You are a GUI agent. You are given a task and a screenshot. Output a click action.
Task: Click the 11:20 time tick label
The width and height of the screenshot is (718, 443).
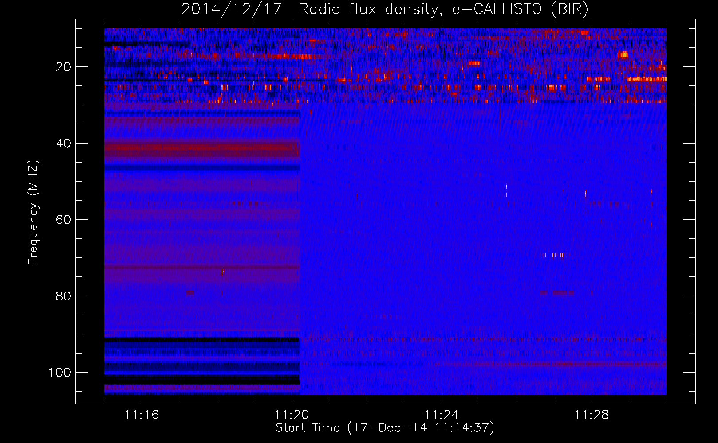coord(292,415)
